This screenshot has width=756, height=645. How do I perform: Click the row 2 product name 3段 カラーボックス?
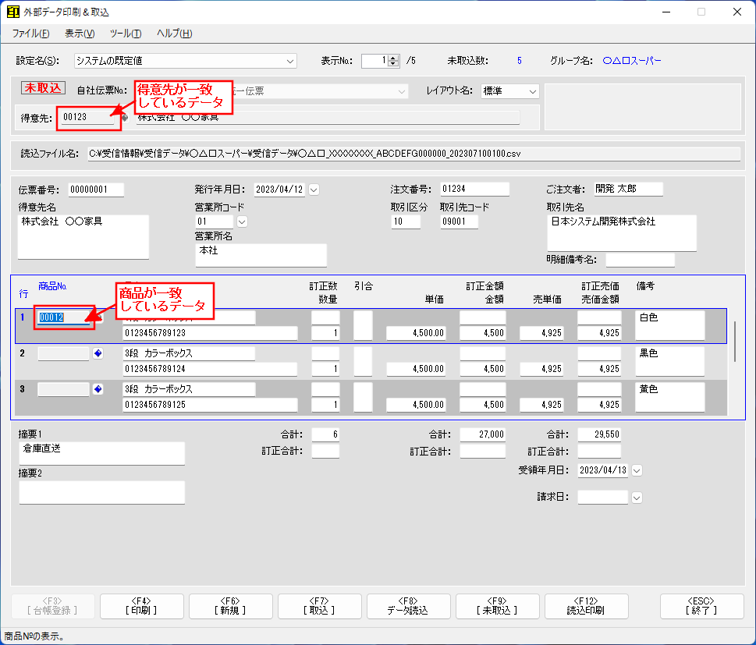(x=189, y=353)
